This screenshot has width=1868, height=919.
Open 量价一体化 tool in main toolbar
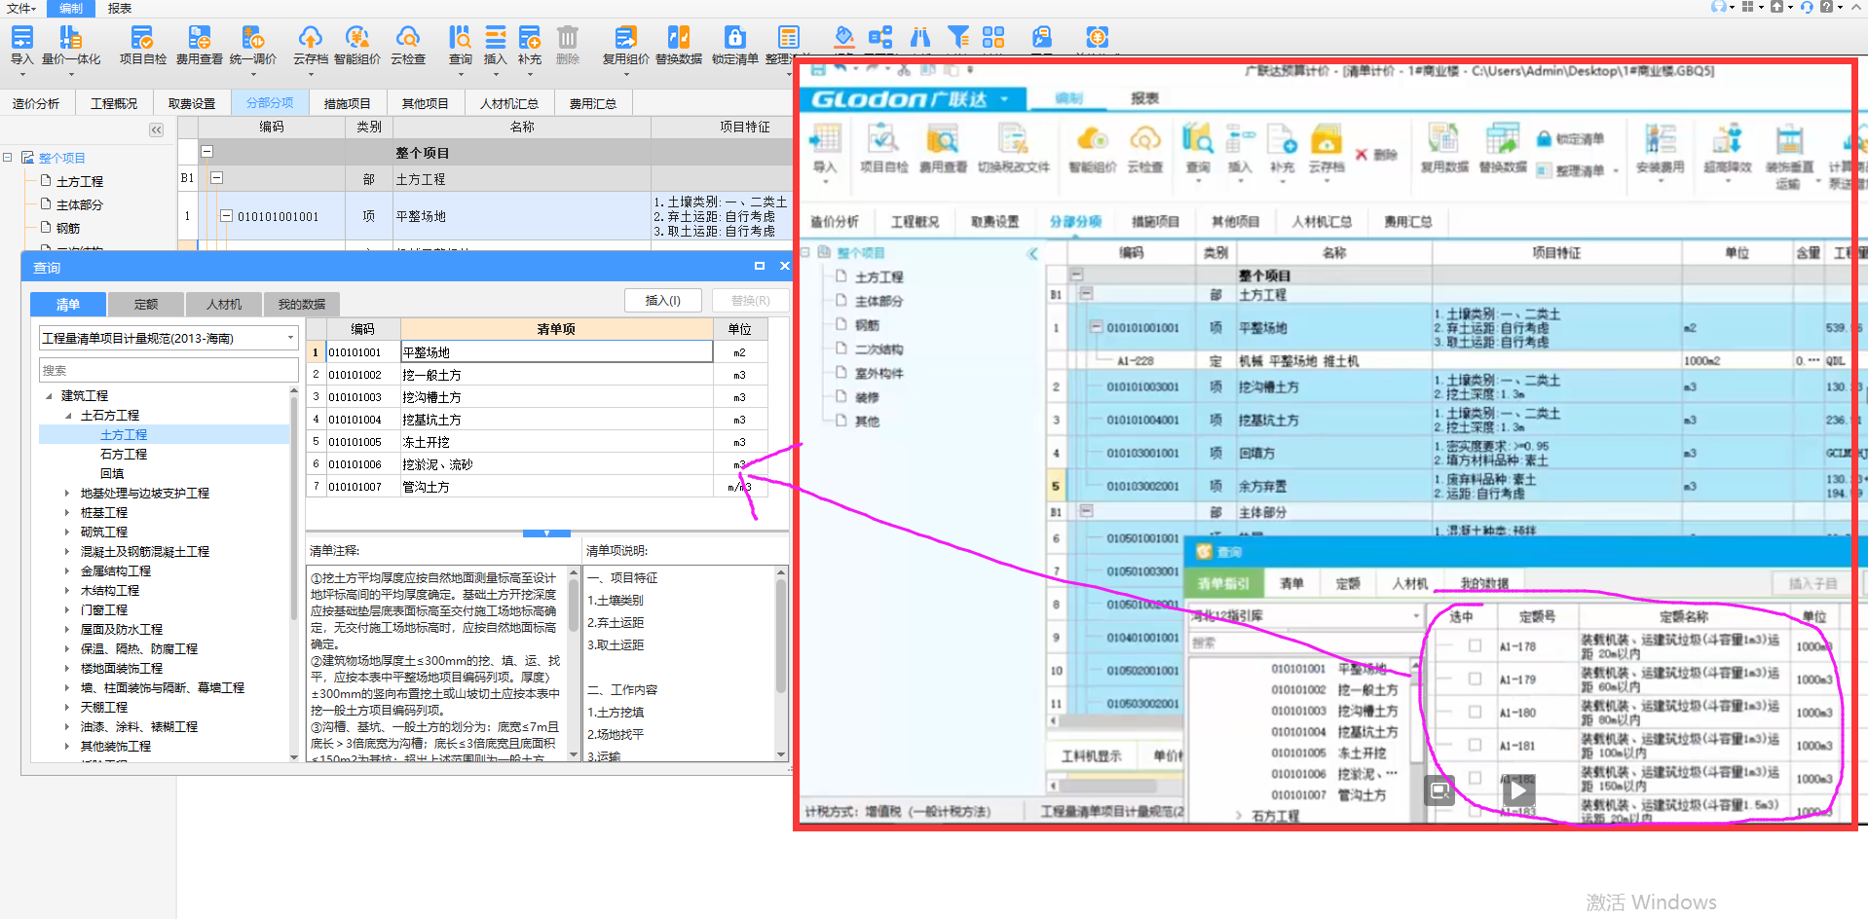tap(71, 38)
